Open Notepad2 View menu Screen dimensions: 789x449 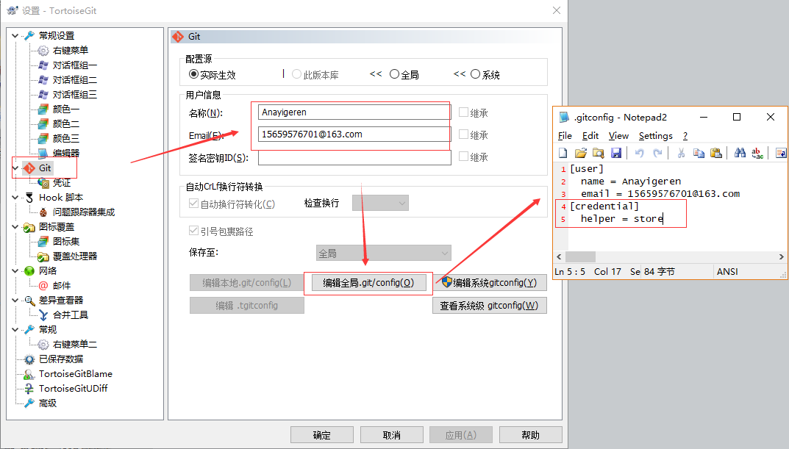pyautogui.click(x=618, y=136)
